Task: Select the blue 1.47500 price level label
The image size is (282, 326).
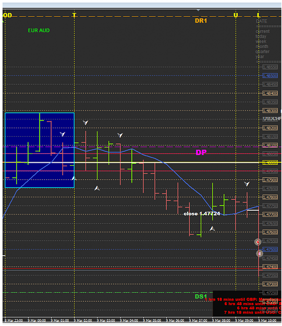Action: pos(270,249)
